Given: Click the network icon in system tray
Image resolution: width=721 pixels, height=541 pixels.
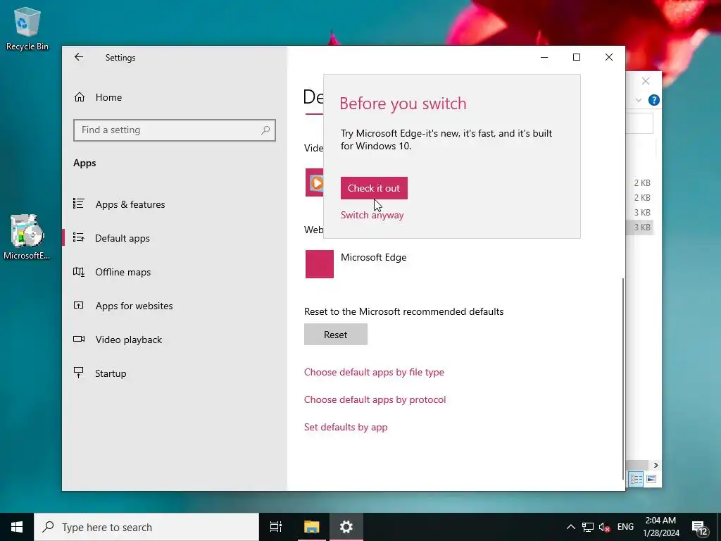Looking at the screenshot, I should click(588, 527).
